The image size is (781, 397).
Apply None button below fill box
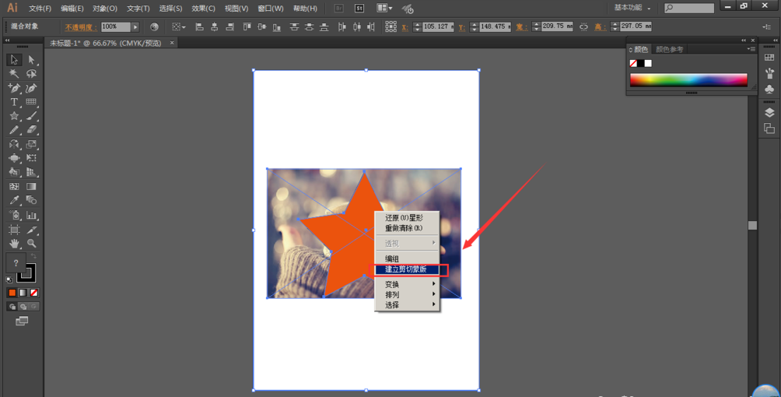[x=34, y=293]
